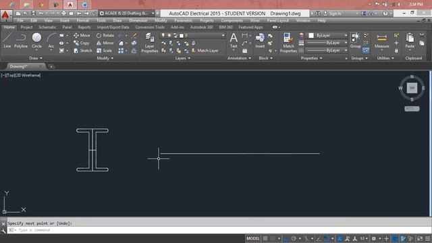Click the WCS button under ViewCube
The height and width of the screenshot is (243, 432).
tap(412, 109)
